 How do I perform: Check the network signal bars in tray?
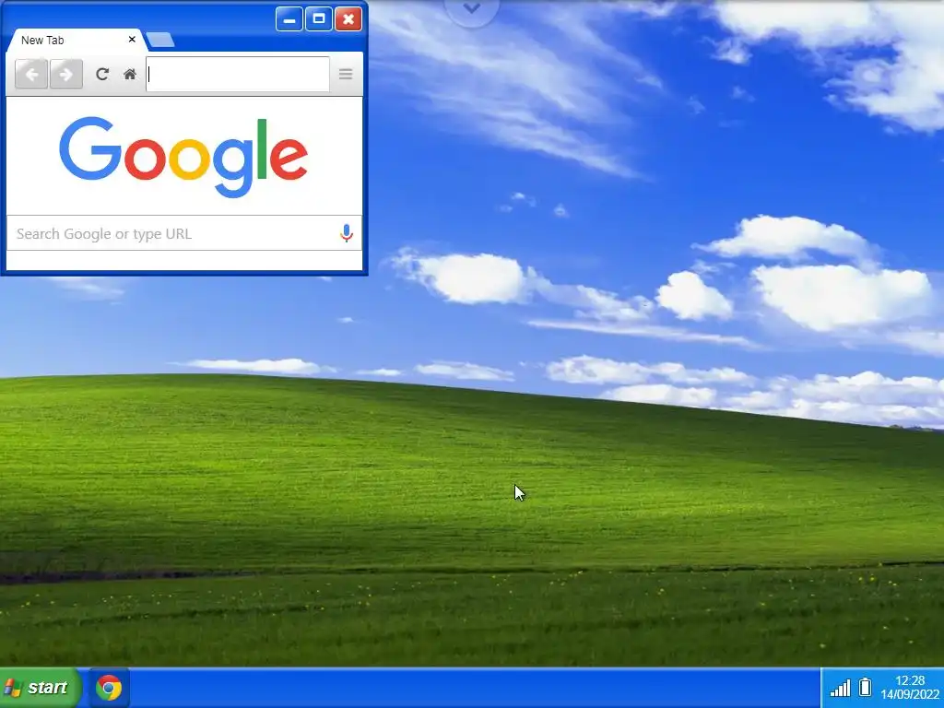tap(841, 688)
